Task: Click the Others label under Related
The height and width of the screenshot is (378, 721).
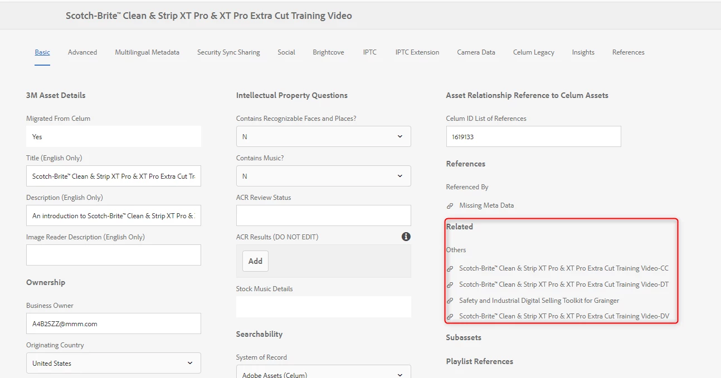Action: 456,250
